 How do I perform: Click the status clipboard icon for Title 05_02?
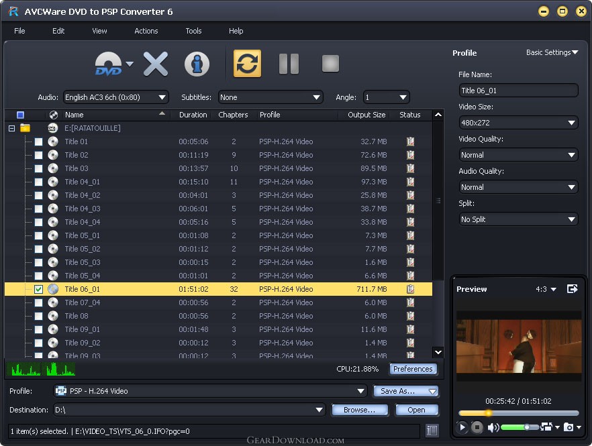(410, 249)
